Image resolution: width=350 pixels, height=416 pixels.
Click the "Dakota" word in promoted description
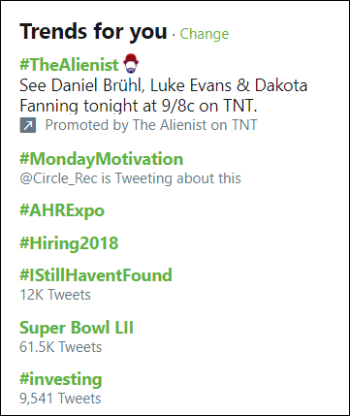tap(281, 85)
